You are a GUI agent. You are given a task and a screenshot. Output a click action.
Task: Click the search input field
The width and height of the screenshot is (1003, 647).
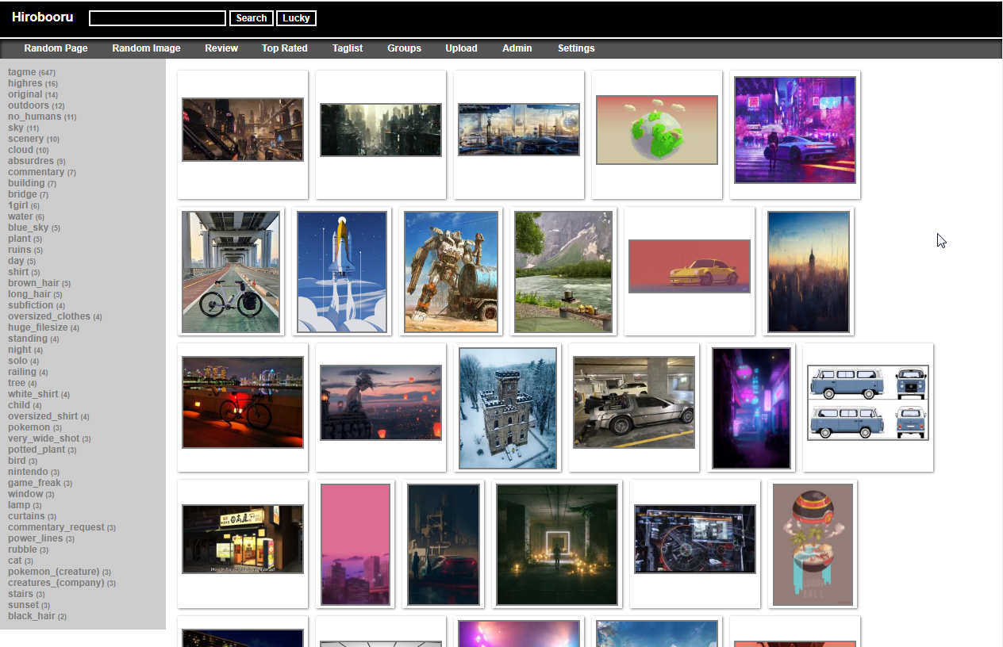pos(157,18)
